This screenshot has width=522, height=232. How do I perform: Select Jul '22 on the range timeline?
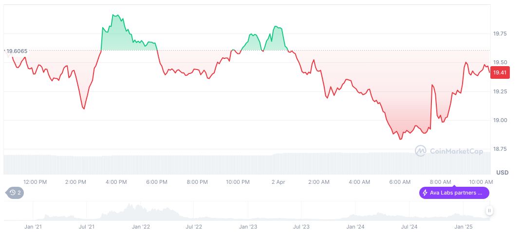pyautogui.click(x=194, y=226)
